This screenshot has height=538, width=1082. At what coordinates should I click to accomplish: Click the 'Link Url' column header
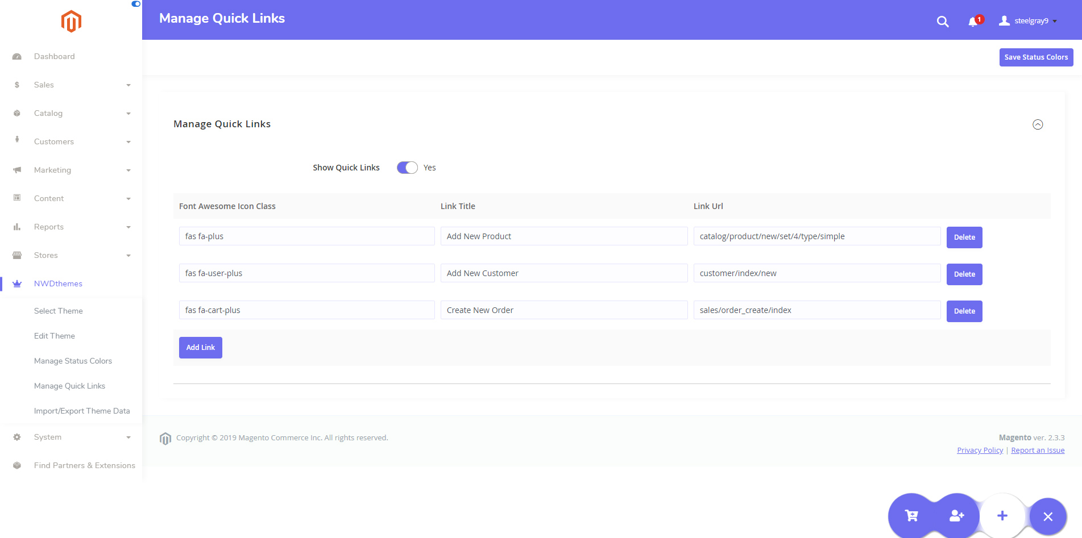(x=708, y=206)
